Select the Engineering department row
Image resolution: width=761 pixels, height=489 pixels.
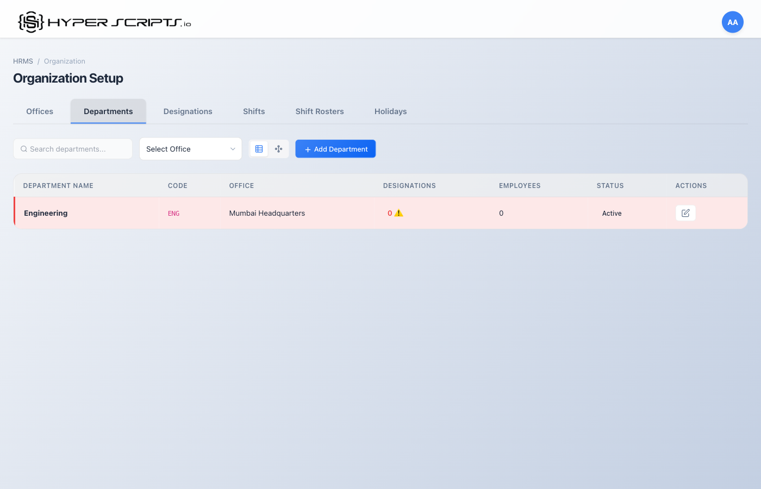46,213
